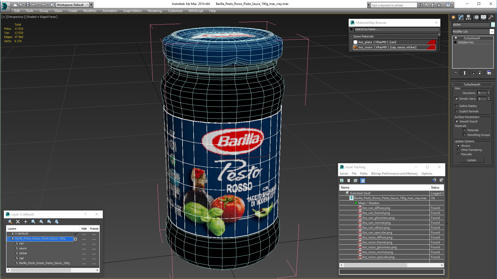This screenshot has height=279, width=497.
Task: Select 6oz_glass VRayMtl material entry
Action: pos(394,42)
